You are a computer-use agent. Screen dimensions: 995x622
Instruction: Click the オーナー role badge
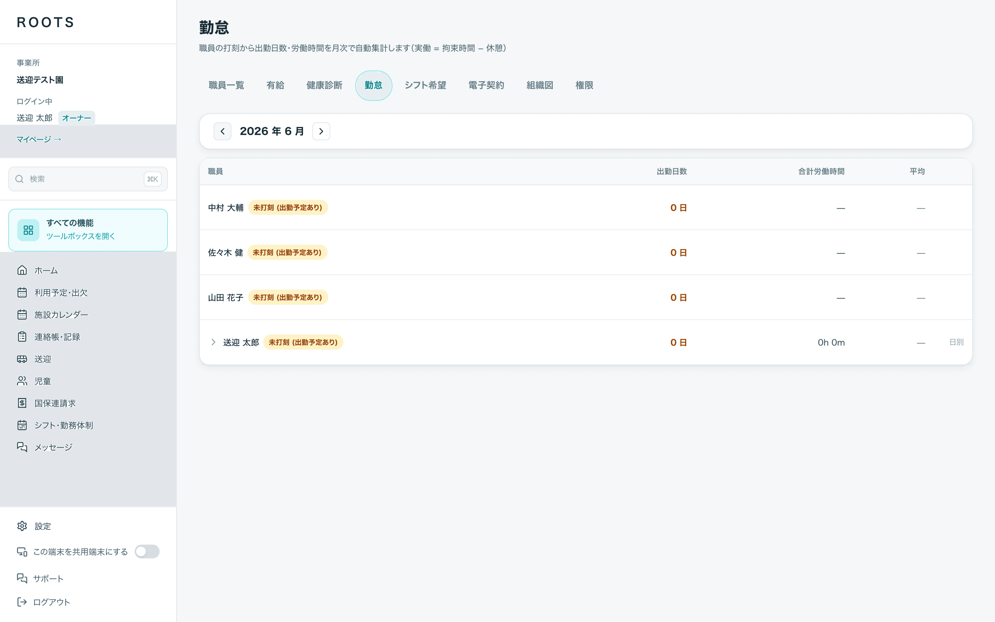[x=76, y=118]
